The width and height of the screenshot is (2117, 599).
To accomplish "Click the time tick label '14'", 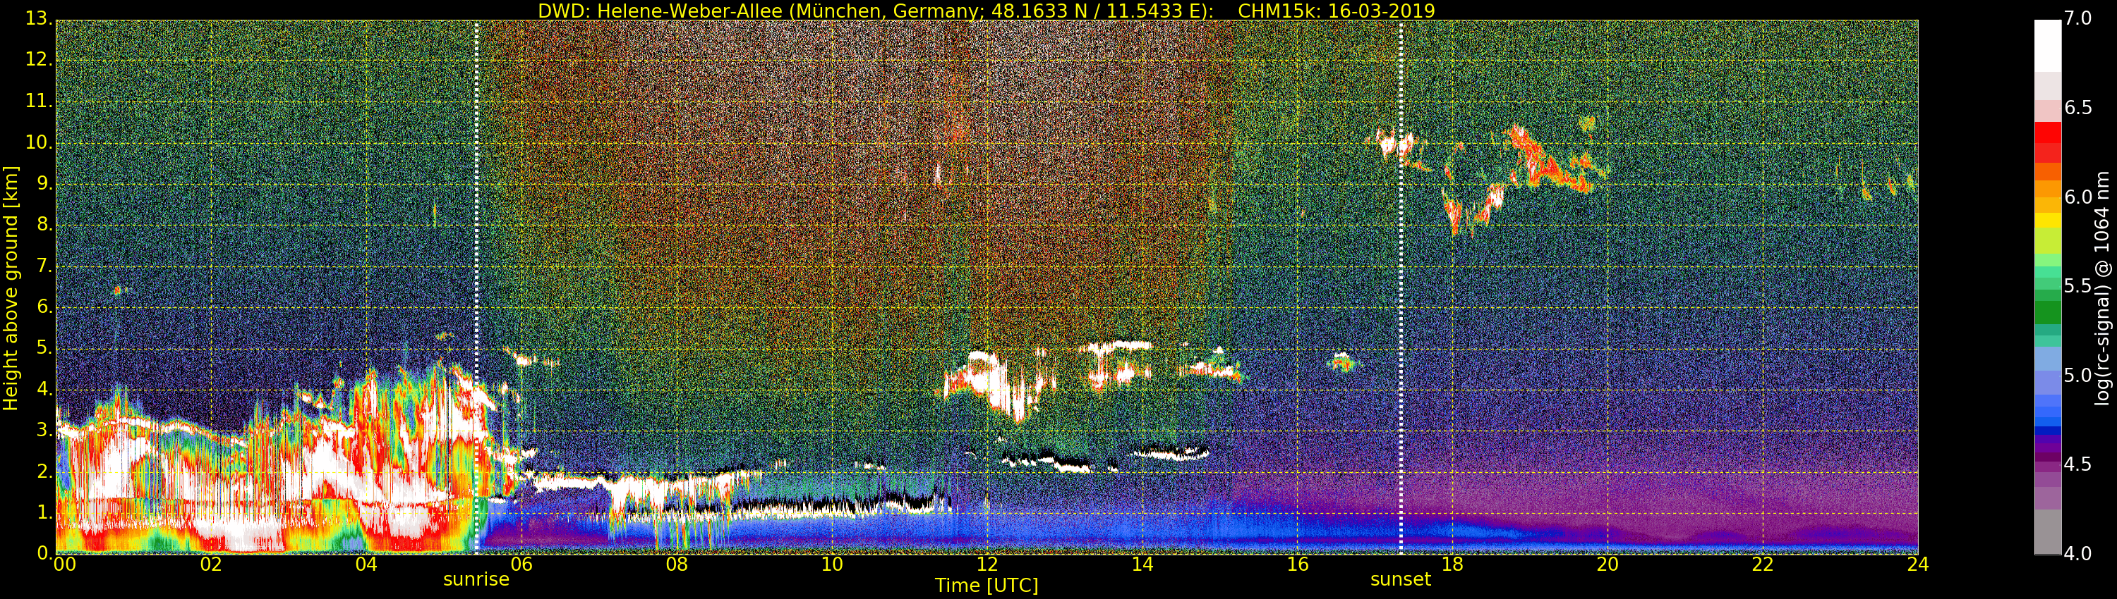I will click(1142, 564).
